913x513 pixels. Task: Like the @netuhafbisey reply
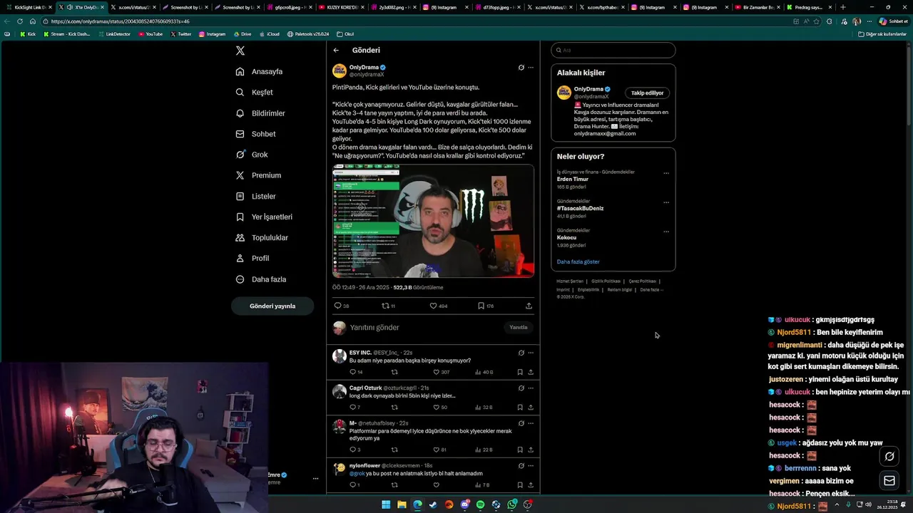click(x=437, y=450)
